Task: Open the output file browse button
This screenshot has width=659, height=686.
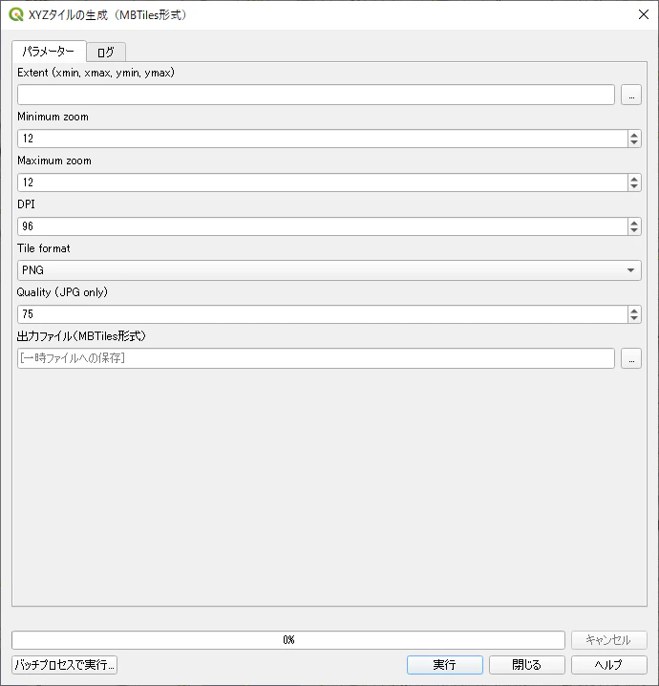Action: [631, 358]
